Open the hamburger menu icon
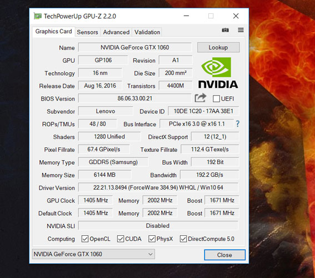This screenshot has height=278, width=315. [241, 30]
